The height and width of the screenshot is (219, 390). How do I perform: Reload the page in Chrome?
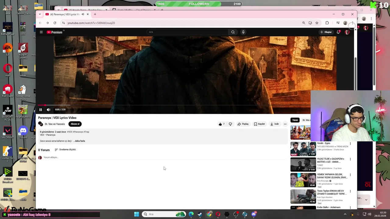55,23
